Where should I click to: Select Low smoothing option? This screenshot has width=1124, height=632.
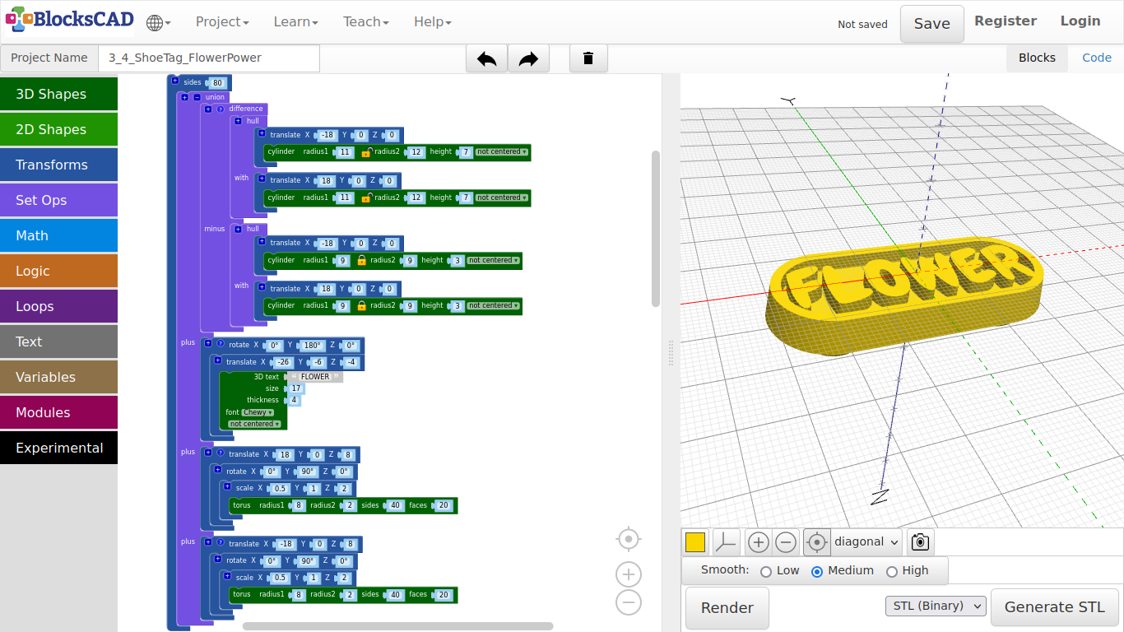click(x=766, y=571)
